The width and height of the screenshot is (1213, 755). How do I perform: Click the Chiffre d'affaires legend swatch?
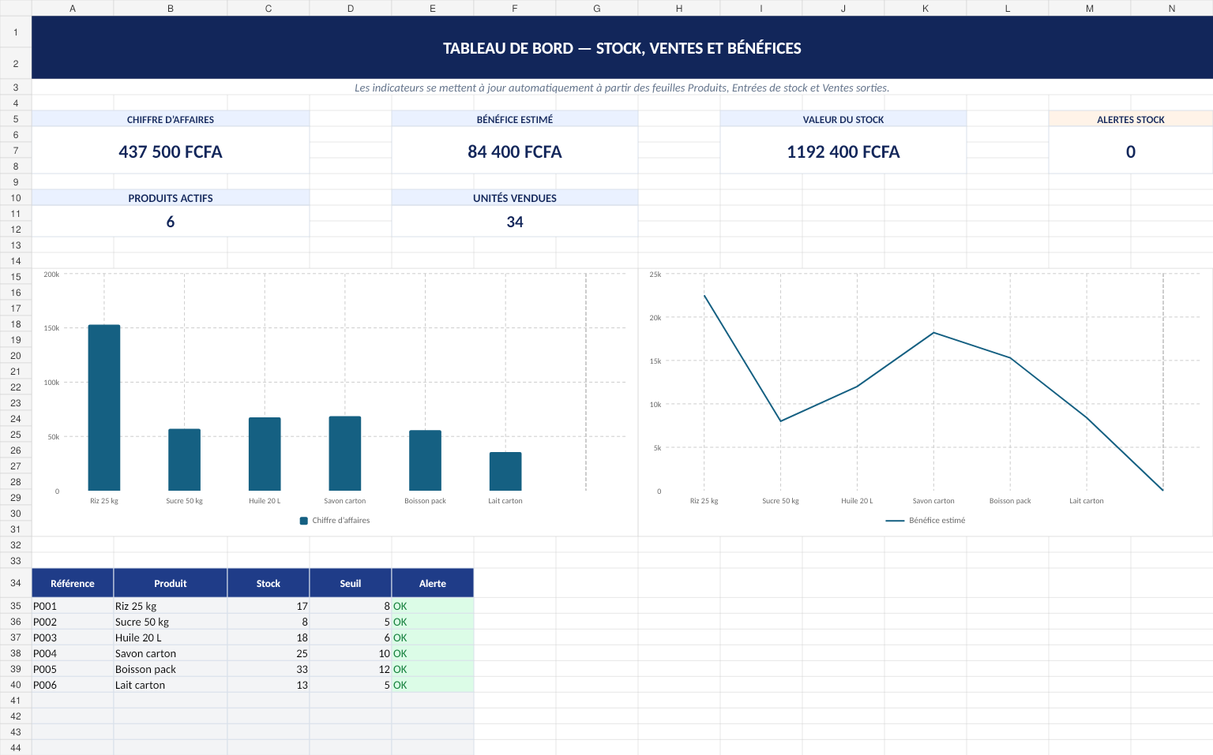[304, 521]
